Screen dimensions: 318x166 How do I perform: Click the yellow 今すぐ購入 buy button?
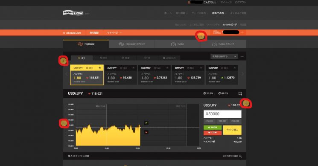[232, 130]
